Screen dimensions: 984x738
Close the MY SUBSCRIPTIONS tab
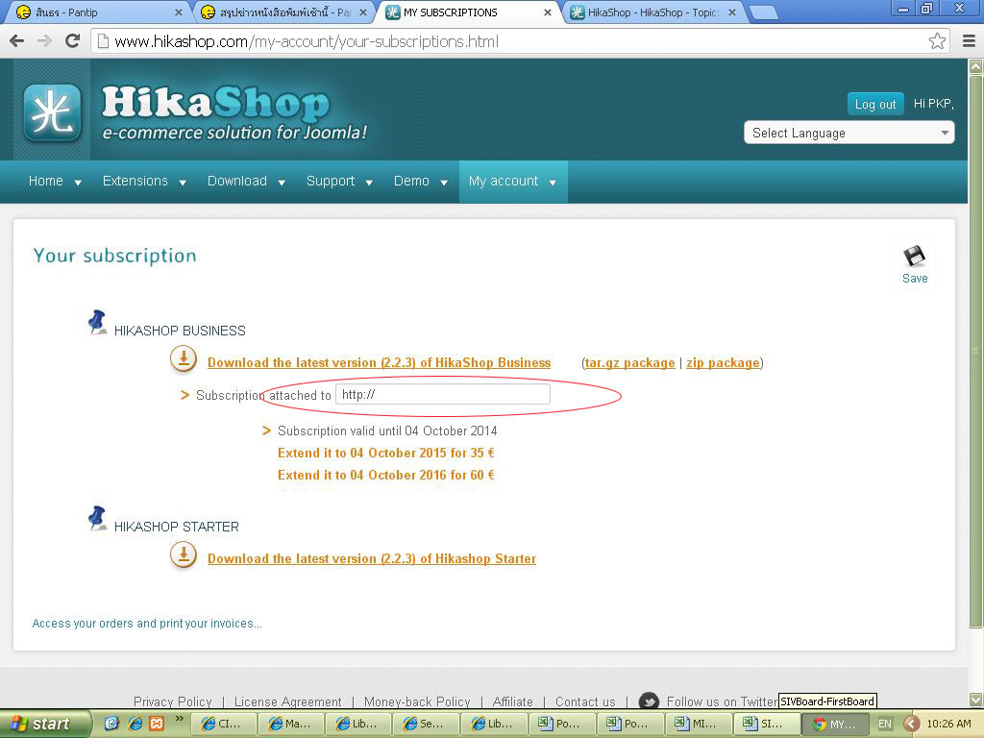point(547,12)
